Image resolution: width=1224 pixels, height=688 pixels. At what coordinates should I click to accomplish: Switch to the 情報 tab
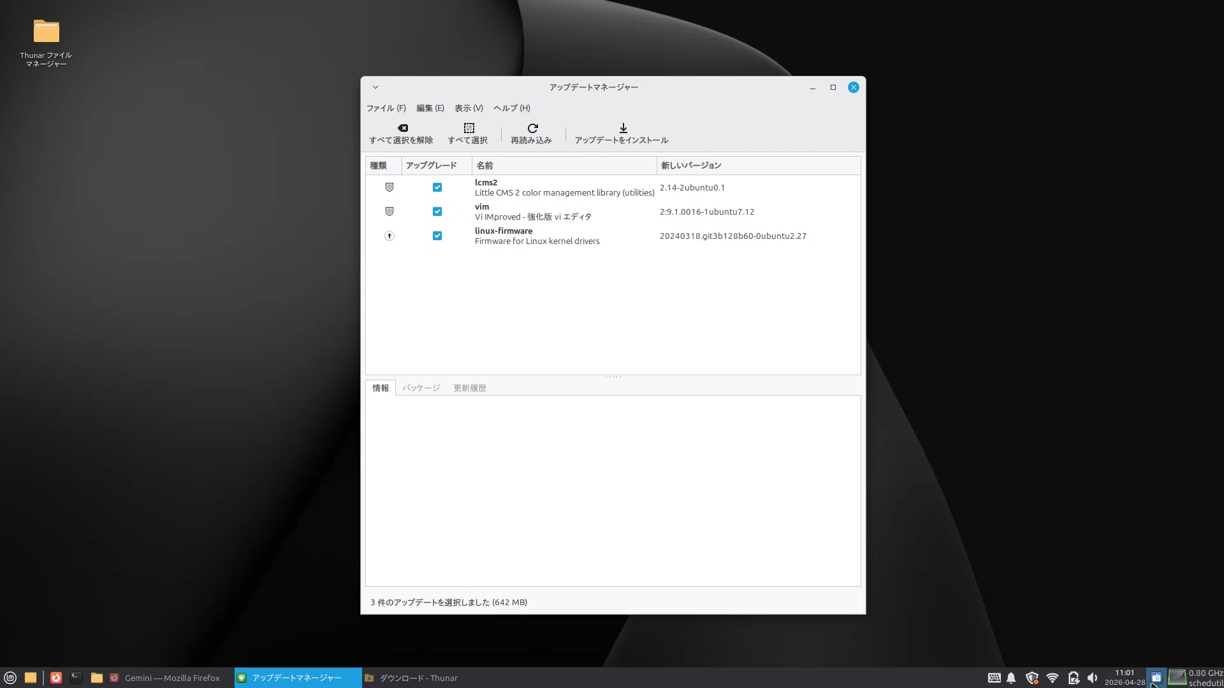pos(381,388)
